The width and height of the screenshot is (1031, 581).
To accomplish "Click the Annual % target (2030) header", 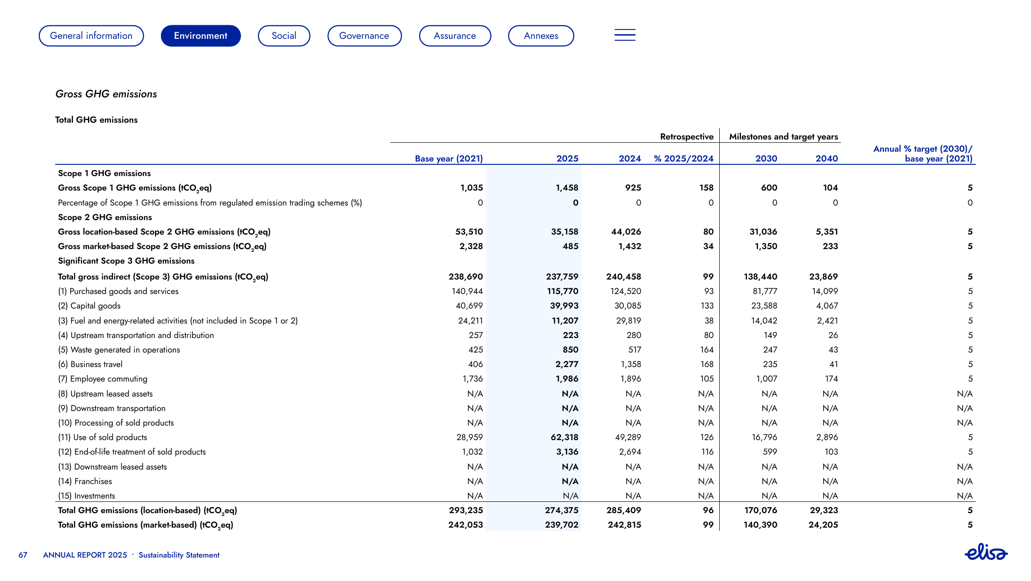I will coord(923,154).
